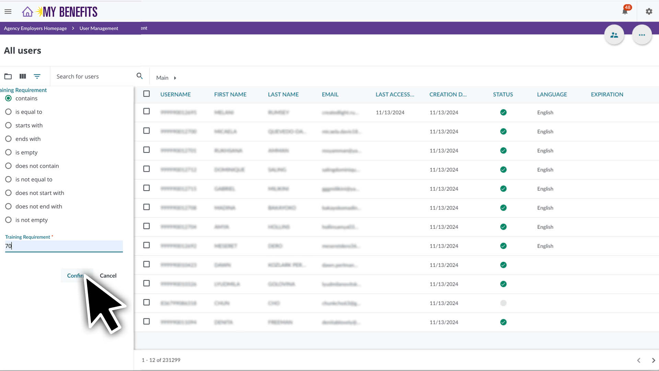The image size is (659, 371).
Task: Open the hamburger menu icon
Action: click(x=8, y=11)
